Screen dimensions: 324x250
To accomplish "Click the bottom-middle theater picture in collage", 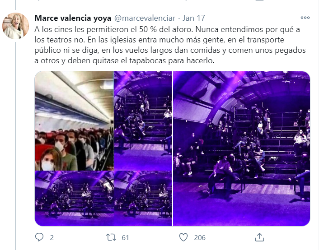I will [143, 199].
